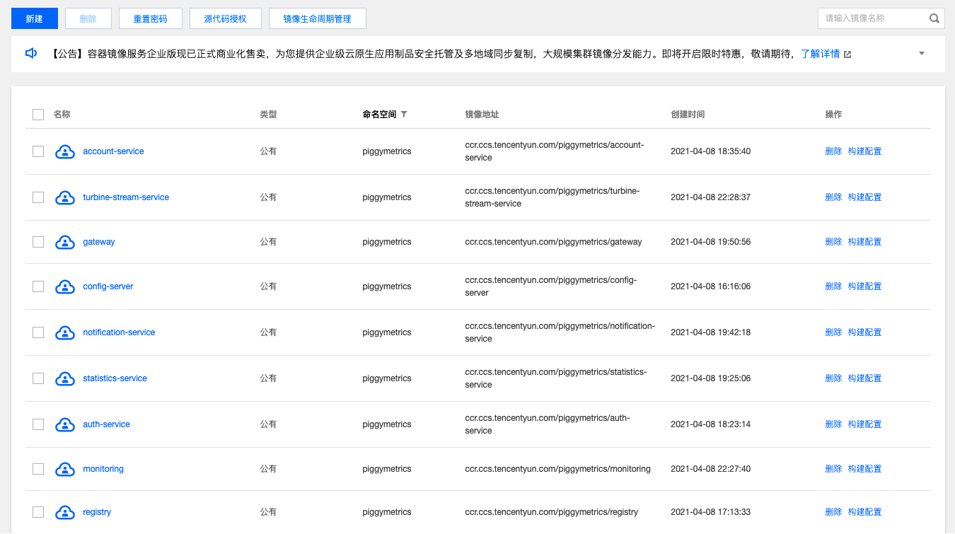Delete the account-service image via 删除
The height and width of the screenshot is (534, 955).
click(833, 151)
